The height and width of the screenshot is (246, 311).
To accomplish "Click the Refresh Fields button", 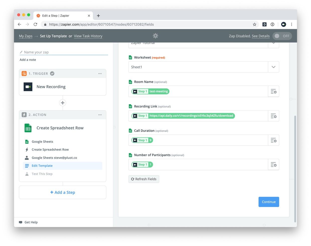I will 144,179.
